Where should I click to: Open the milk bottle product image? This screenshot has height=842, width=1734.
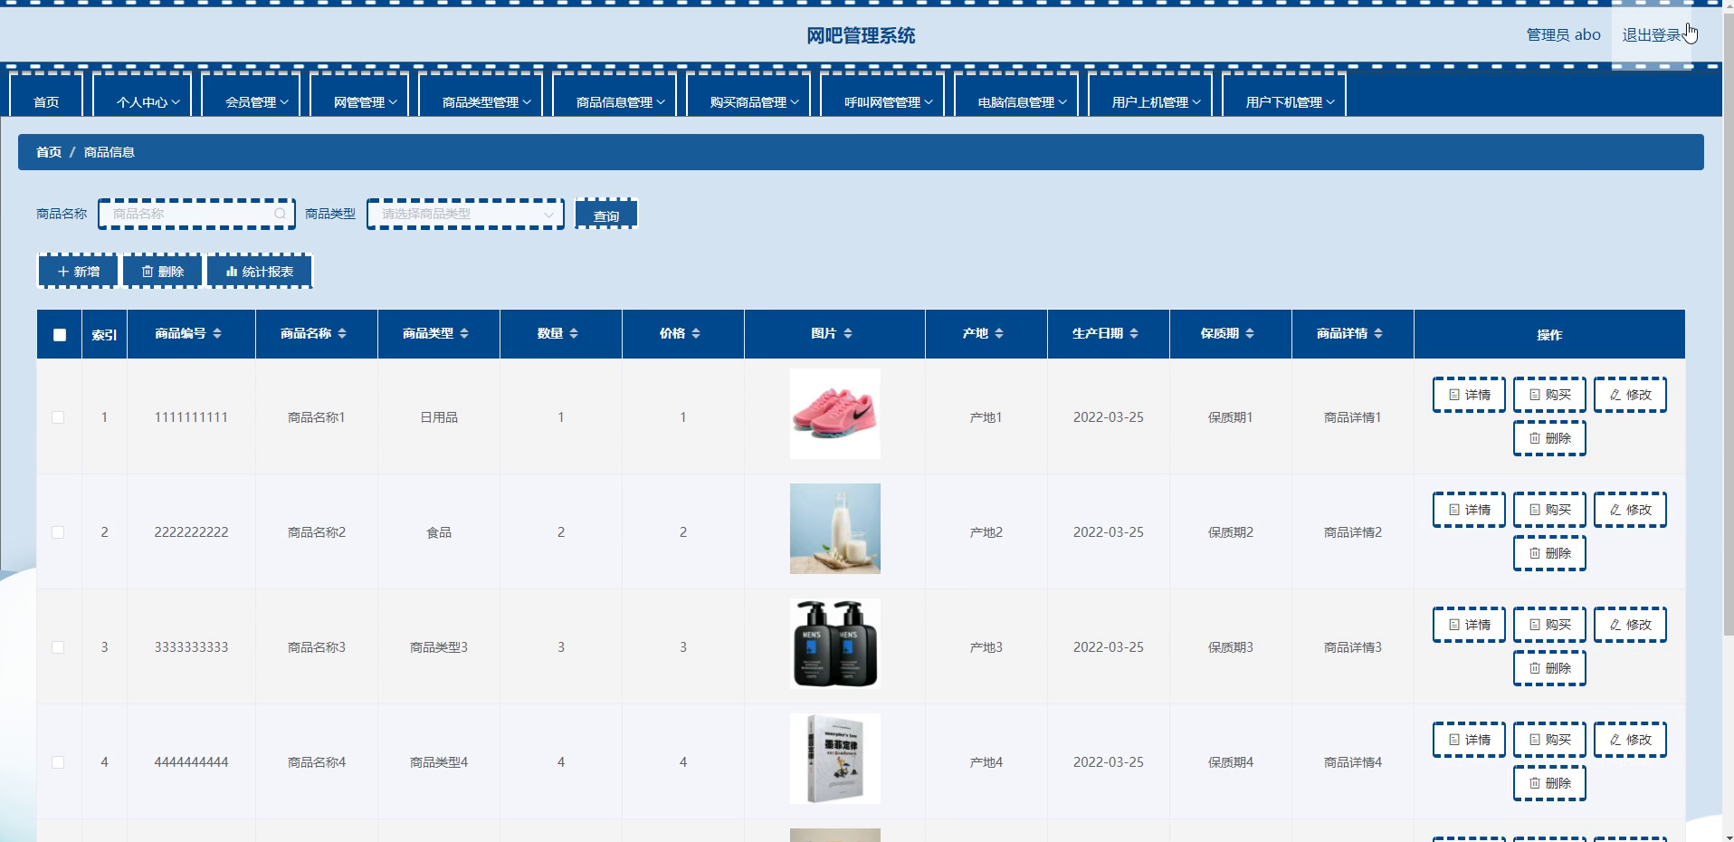click(834, 529)
